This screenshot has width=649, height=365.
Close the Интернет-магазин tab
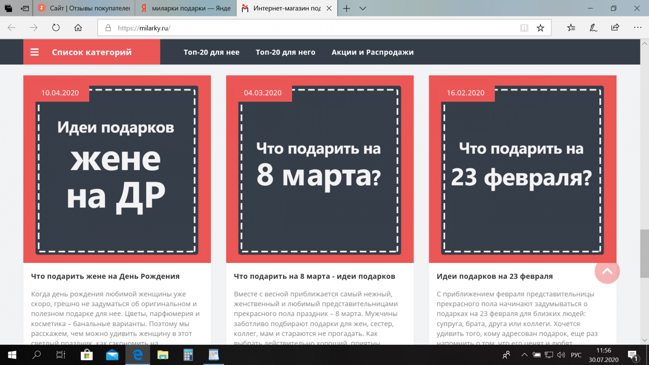[x=329, y=8]
